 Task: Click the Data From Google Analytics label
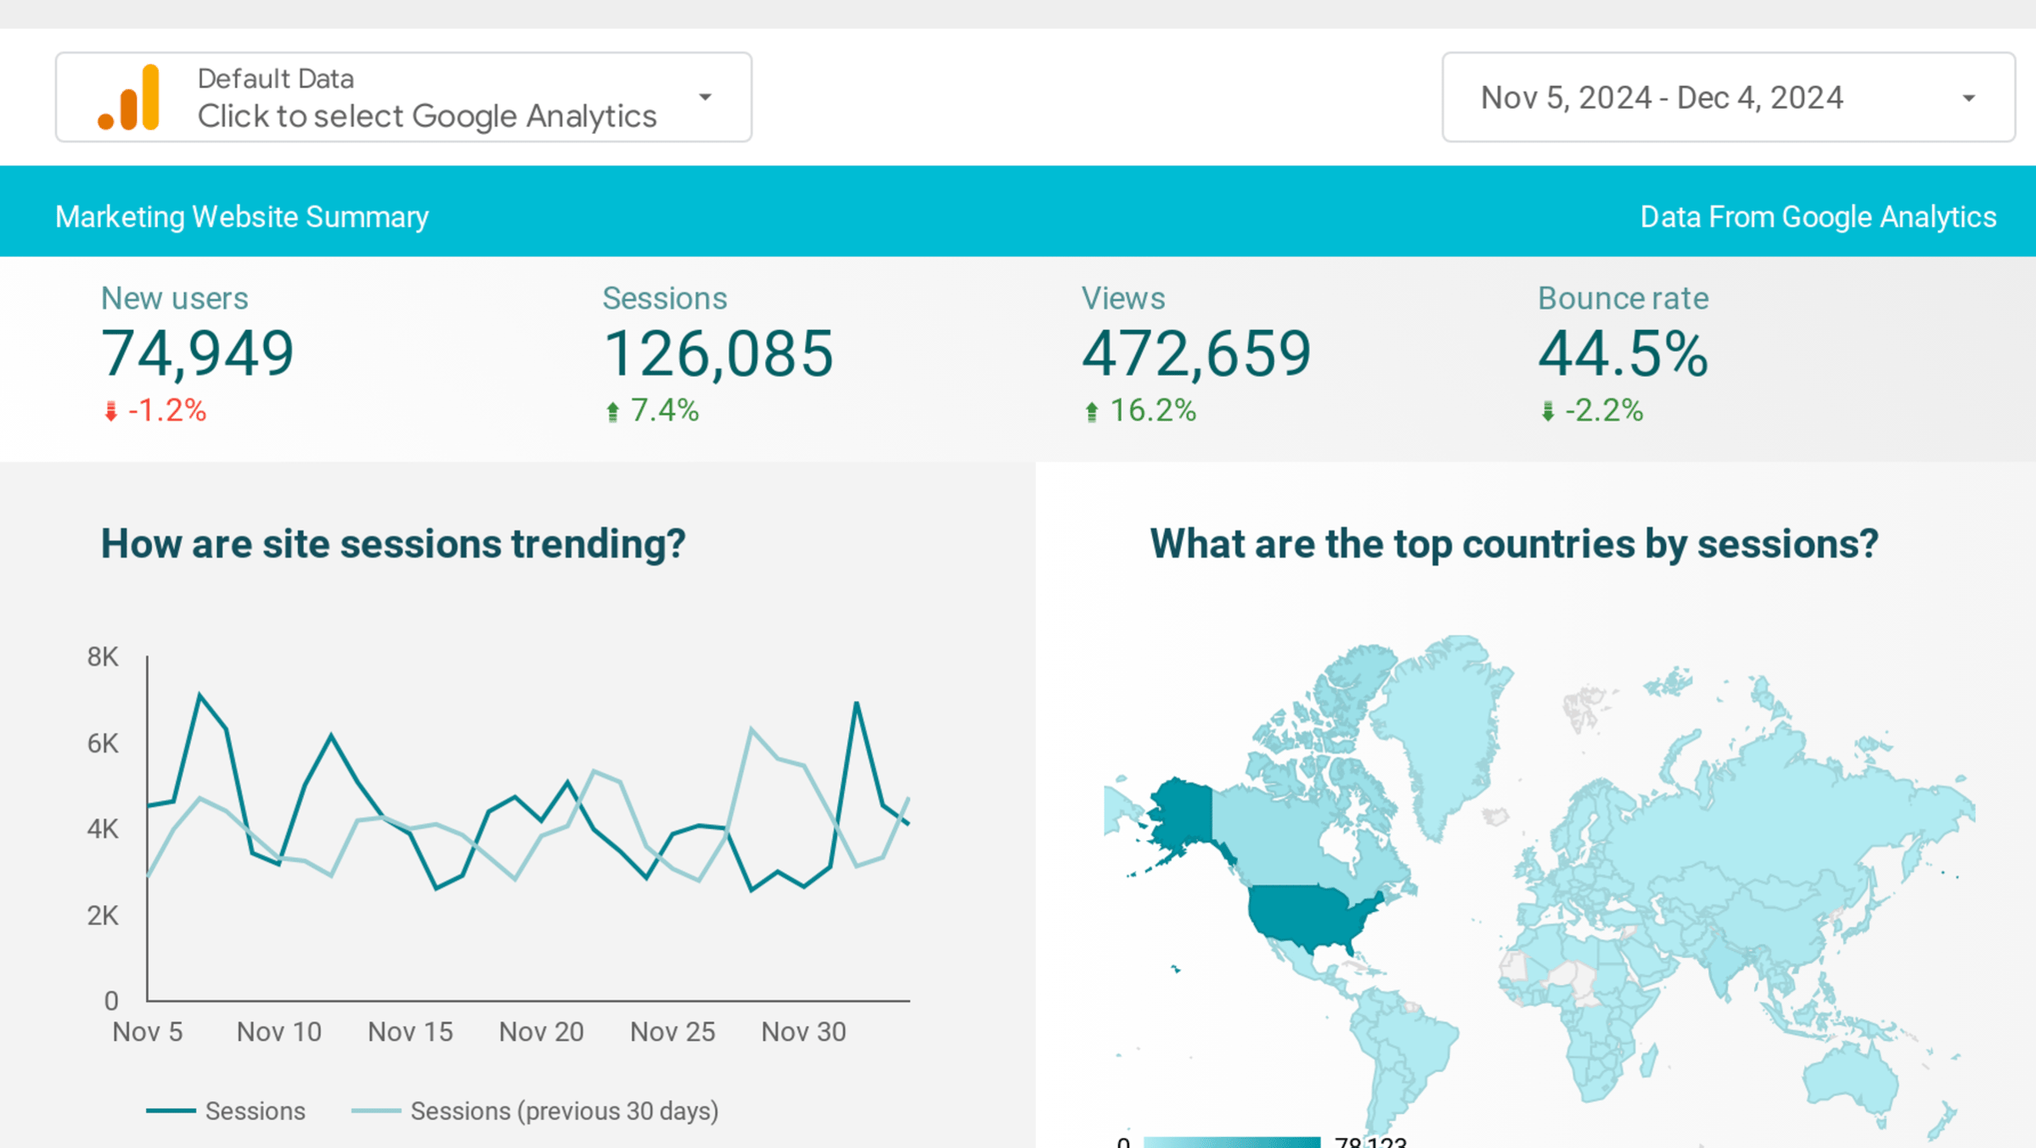pos(1817,217)
